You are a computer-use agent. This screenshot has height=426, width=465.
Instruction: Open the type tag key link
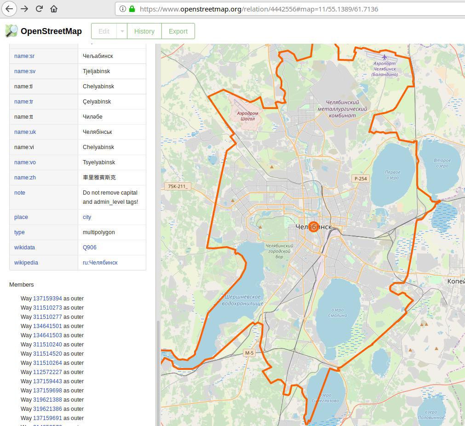coord(19,232)
